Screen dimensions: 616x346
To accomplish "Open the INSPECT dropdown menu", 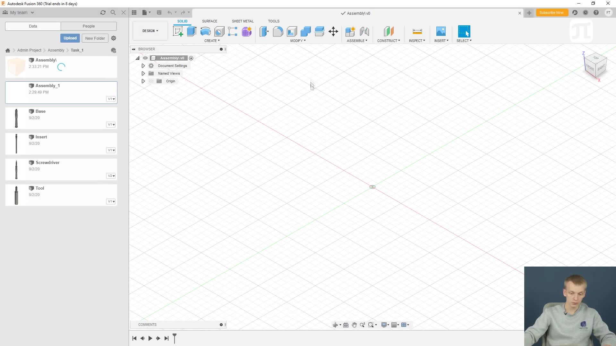I will 417,41.
